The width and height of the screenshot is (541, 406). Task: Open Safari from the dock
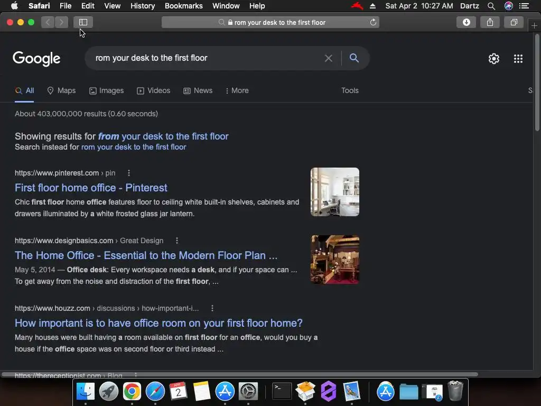(x=155, y=392)
